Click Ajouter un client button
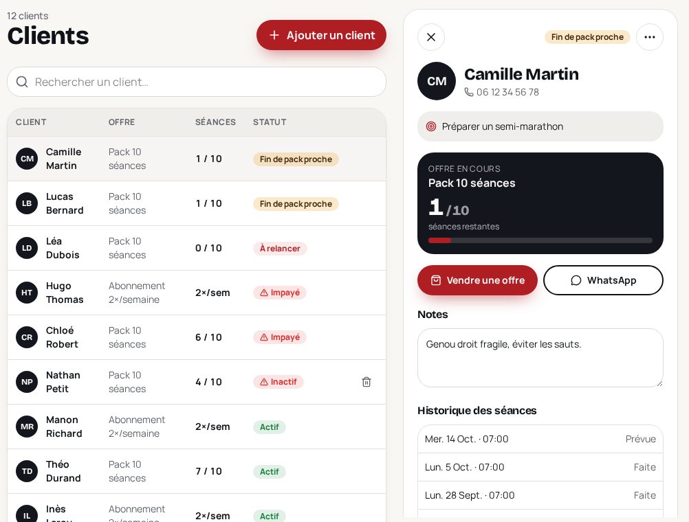Image resolution: width=689 pixels, height=522 pixels. tap(321, 35)
